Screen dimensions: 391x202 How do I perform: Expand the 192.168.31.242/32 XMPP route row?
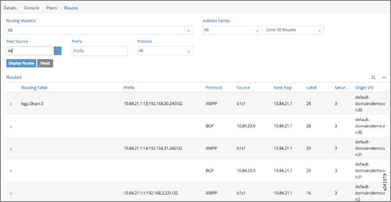(x=11, y=149)
